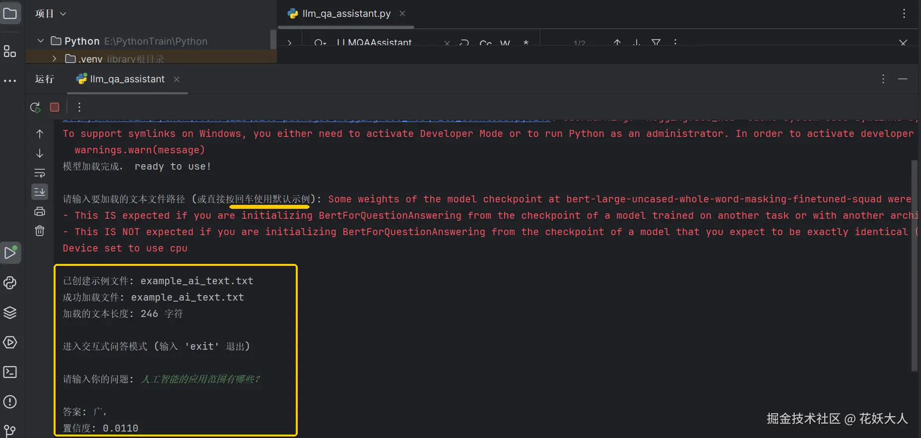Viewport: 921px width, 438px height.
Task: Click the 'Device set to use cpu' line
Action: pos(125,248)
